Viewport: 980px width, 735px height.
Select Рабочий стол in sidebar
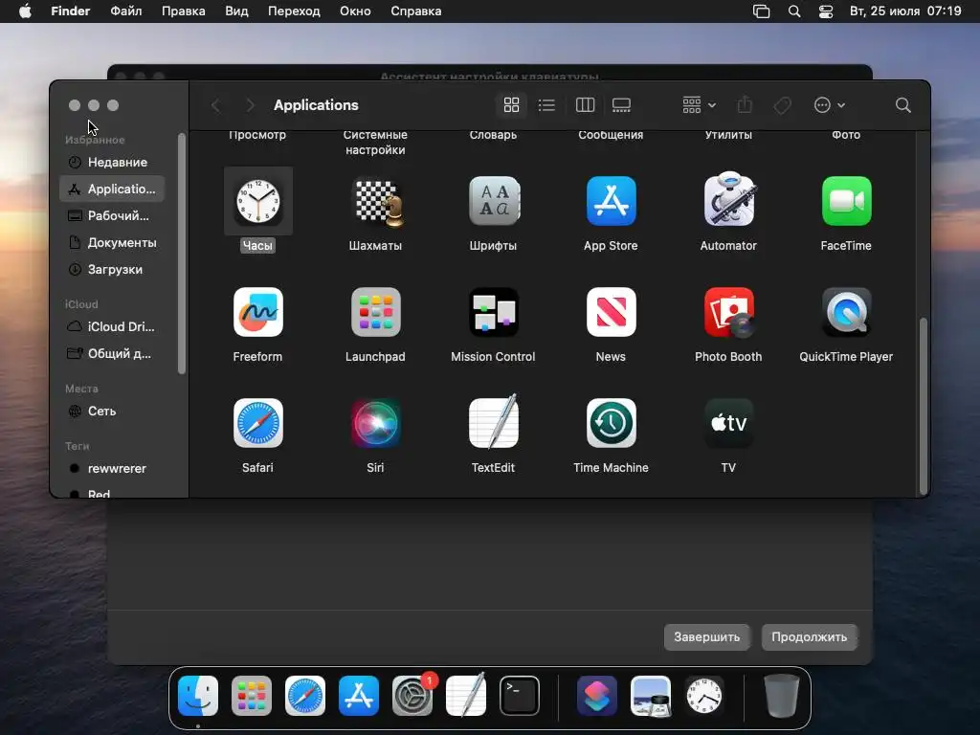(x=113, y=215)
